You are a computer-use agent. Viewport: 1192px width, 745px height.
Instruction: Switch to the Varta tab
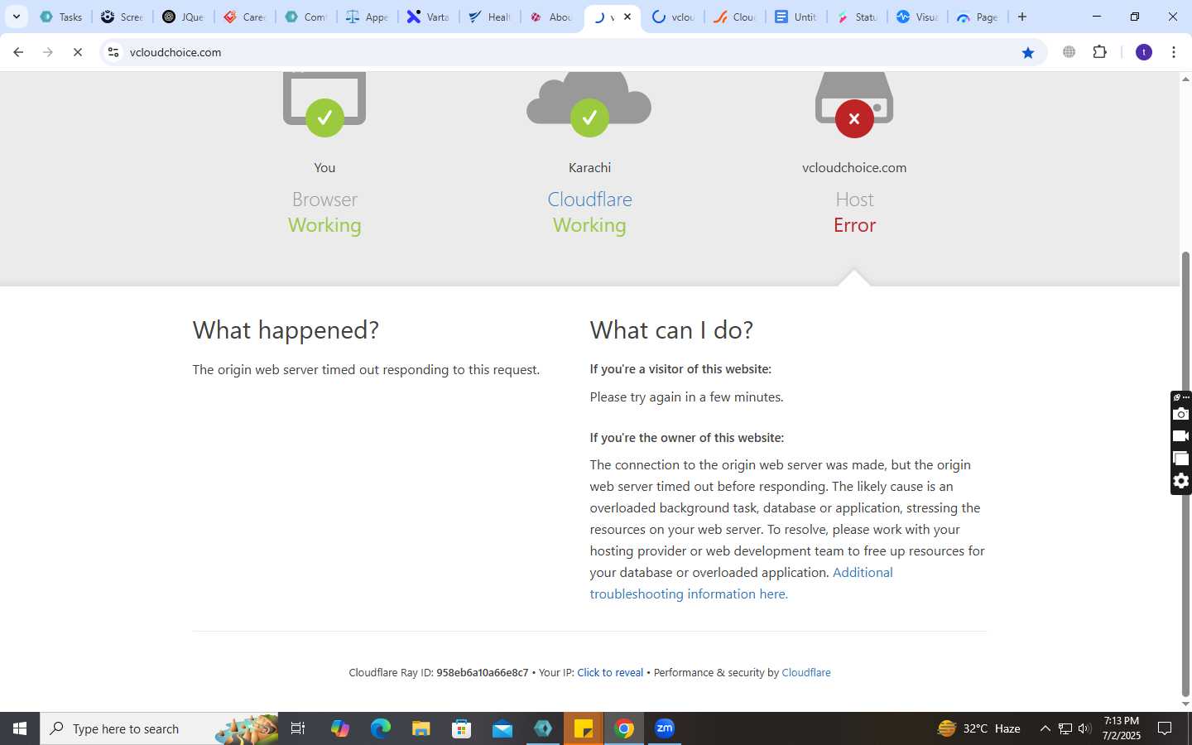pyautogui.click(x=428, y=17)
